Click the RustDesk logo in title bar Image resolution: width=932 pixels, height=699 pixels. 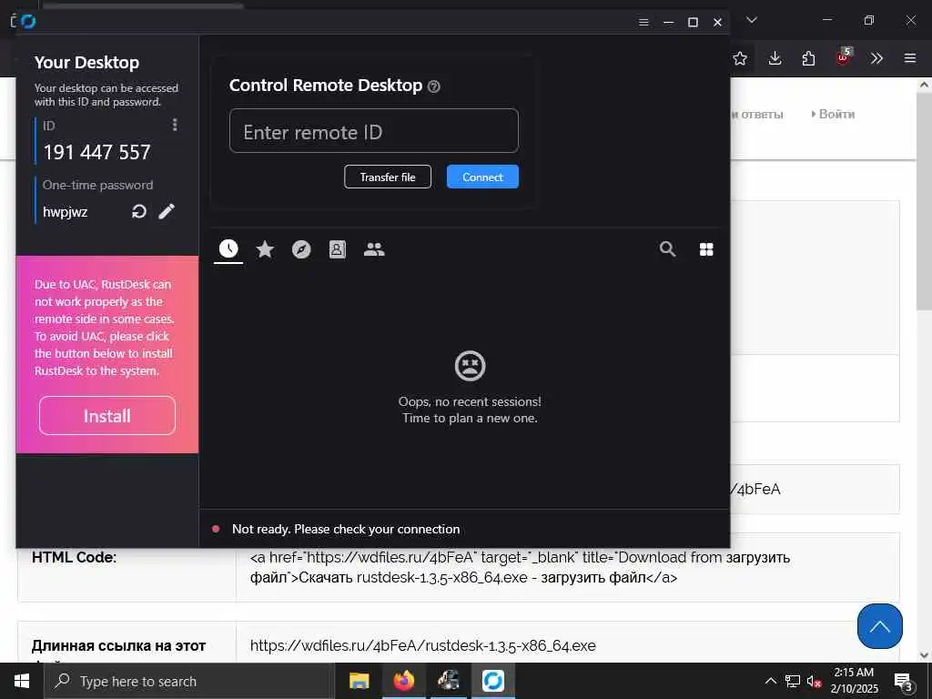click(x=28, y=22)
